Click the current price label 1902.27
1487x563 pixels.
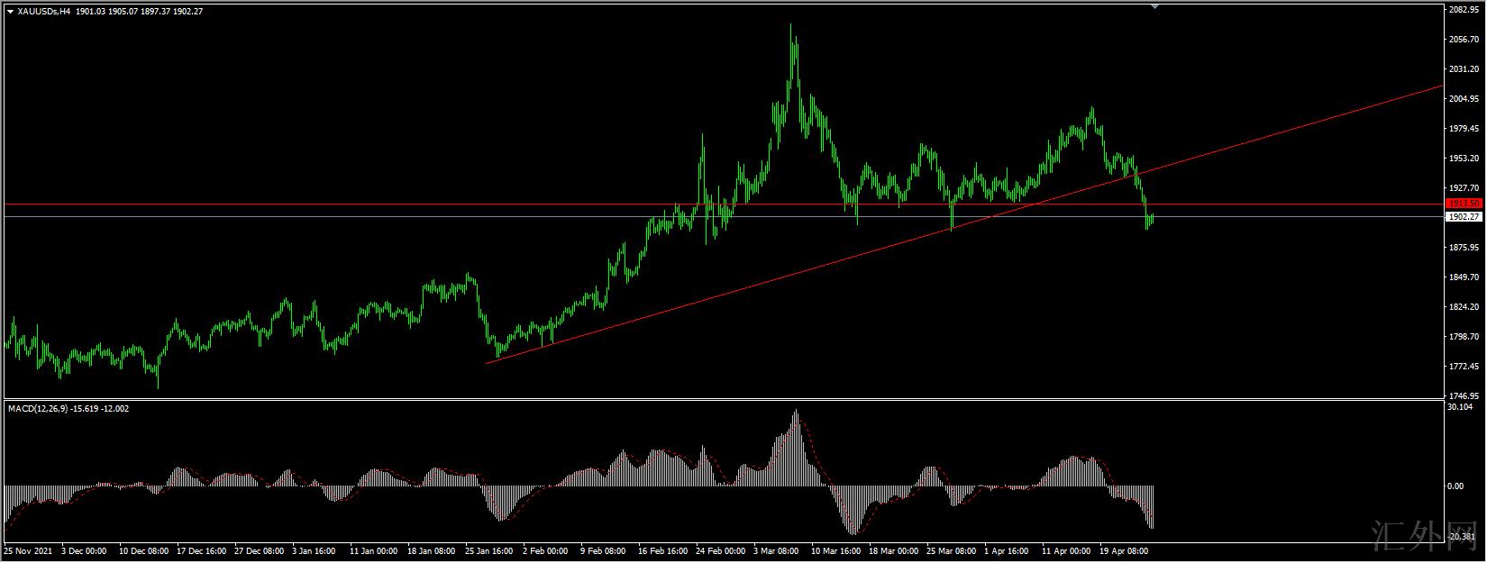coord(1463,217)
